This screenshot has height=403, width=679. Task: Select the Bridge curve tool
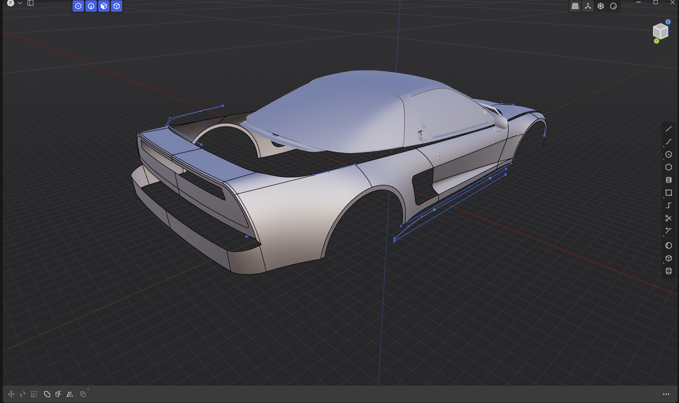click(x=669, y=231)
